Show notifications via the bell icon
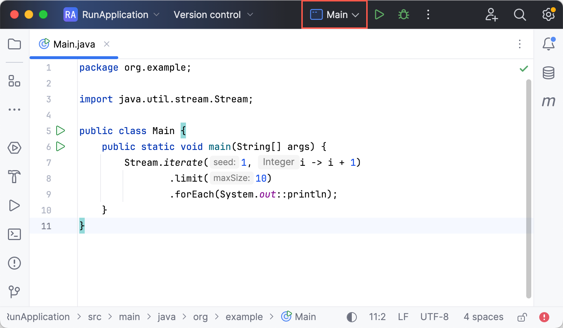Image resolution: width=563 pixels, height=328 pixels. click(x=548, y=44)
